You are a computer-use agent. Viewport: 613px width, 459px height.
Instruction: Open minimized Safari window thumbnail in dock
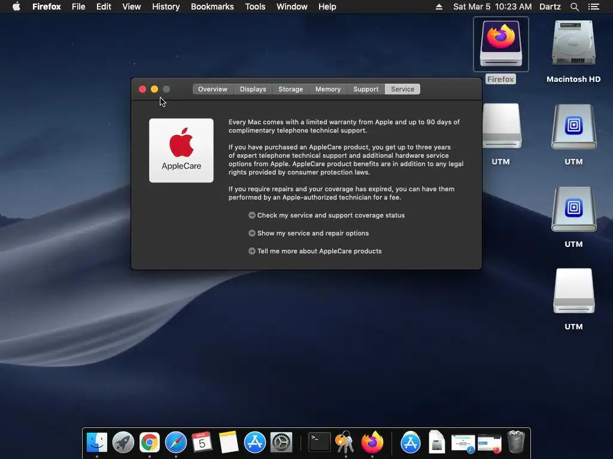tap(463, 444)
